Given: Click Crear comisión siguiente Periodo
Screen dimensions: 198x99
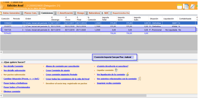Looking at the screenshot, I should point(61,75).
